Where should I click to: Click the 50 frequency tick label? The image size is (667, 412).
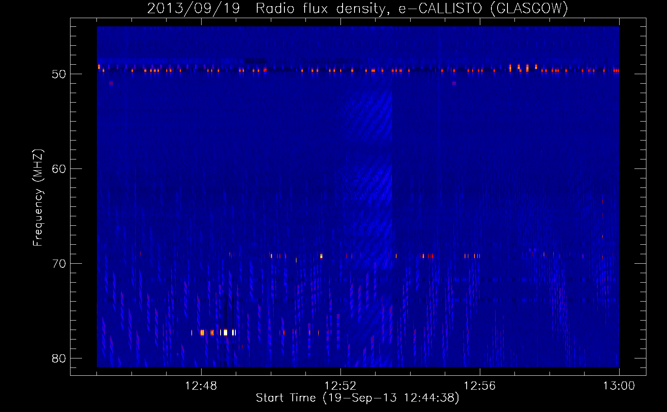tap(59, 74)
